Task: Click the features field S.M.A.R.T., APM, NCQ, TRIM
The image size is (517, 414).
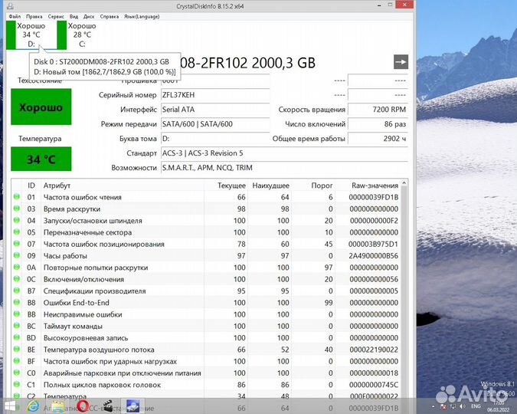Action: (x=285, y=168)
